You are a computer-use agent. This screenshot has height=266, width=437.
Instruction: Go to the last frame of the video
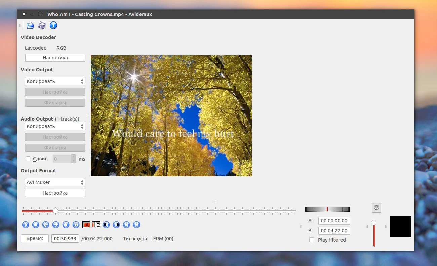136,225
